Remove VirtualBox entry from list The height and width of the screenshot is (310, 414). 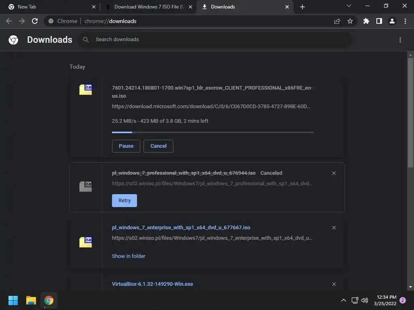334,284
